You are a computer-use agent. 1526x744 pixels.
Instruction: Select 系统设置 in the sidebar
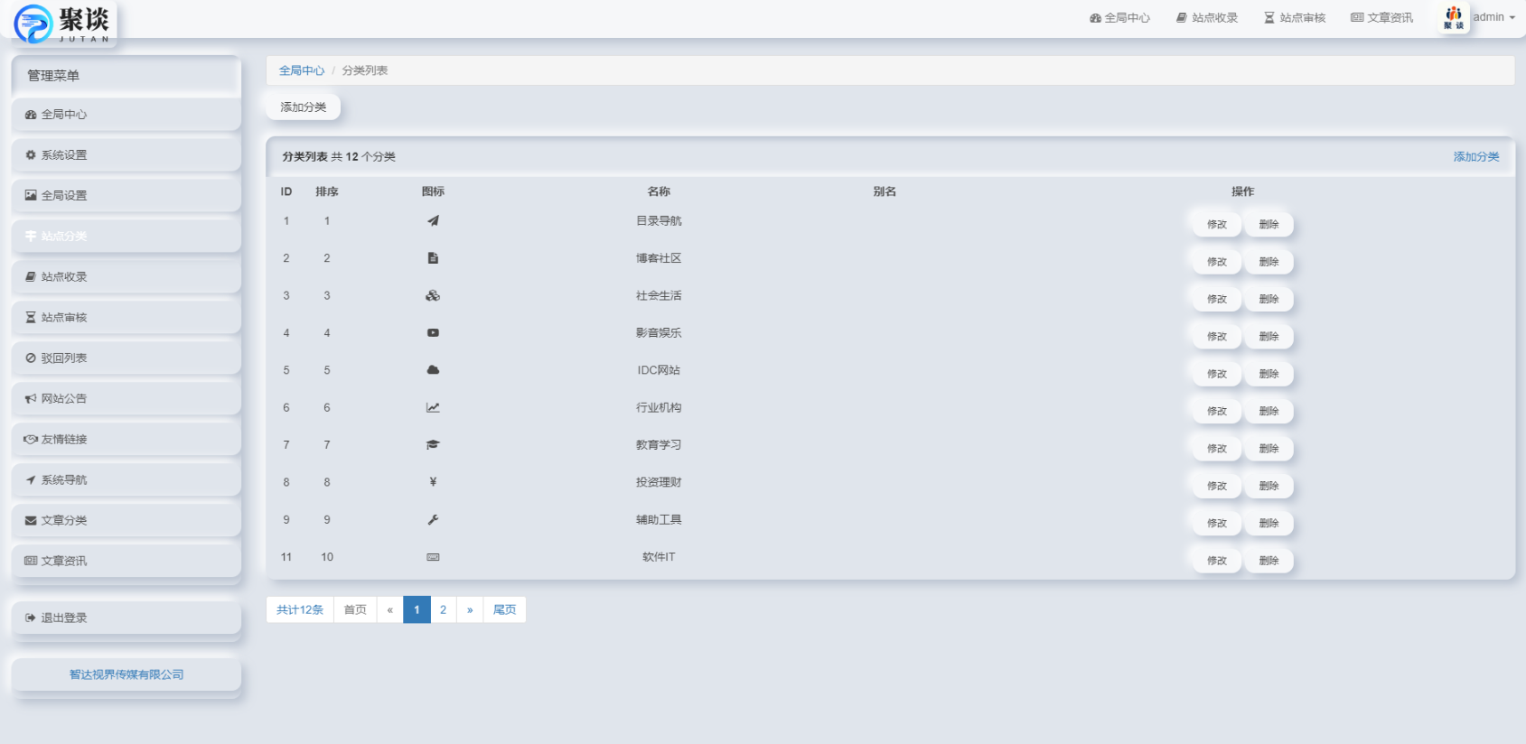click(126, 155)
